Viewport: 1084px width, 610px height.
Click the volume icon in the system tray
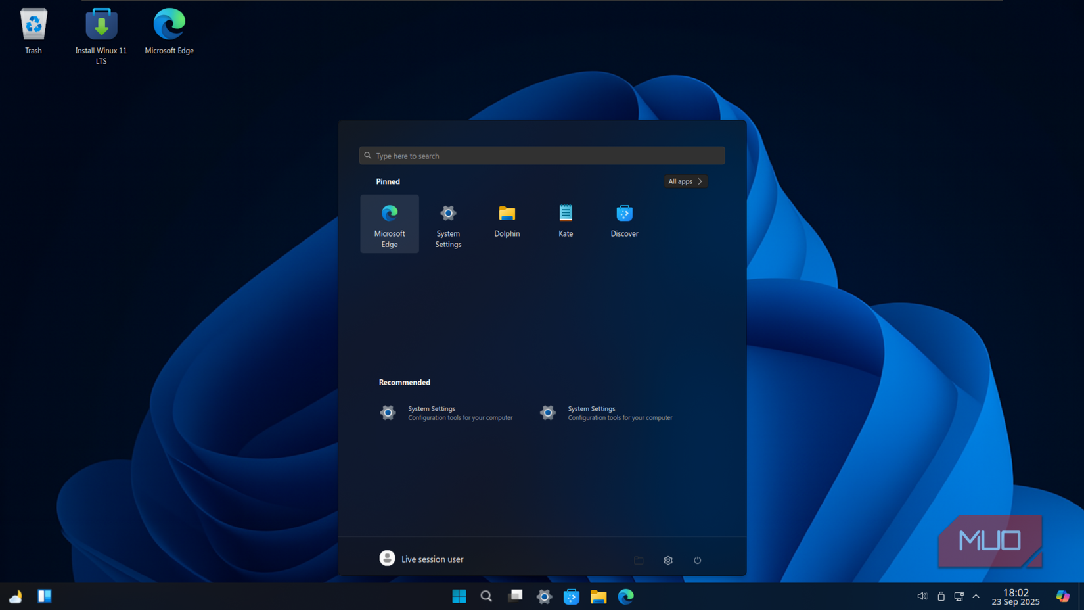click(x=922, y=596)
